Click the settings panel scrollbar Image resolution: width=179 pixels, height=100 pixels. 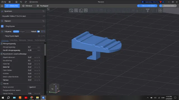point(45,50)
